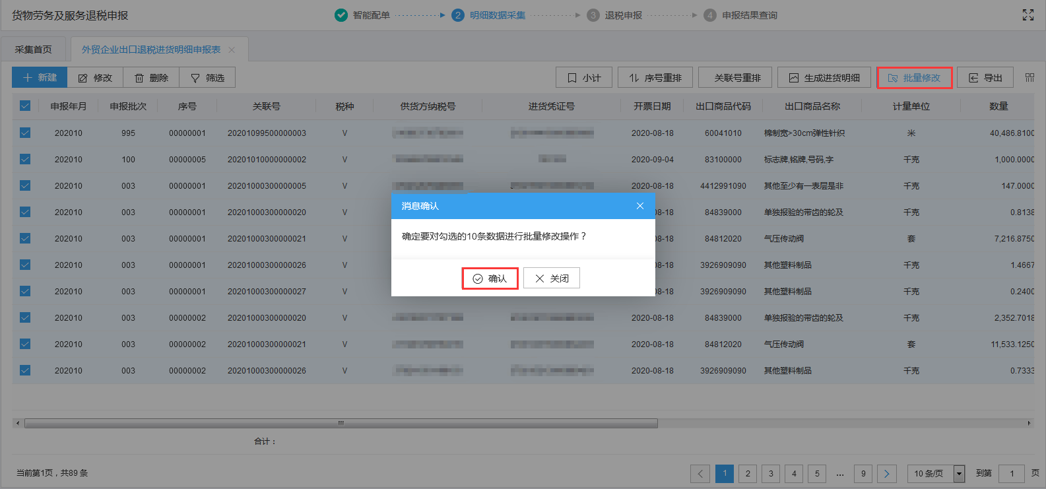
Task: Click the 出口商品名称 column header
Action: click(812, 106)
